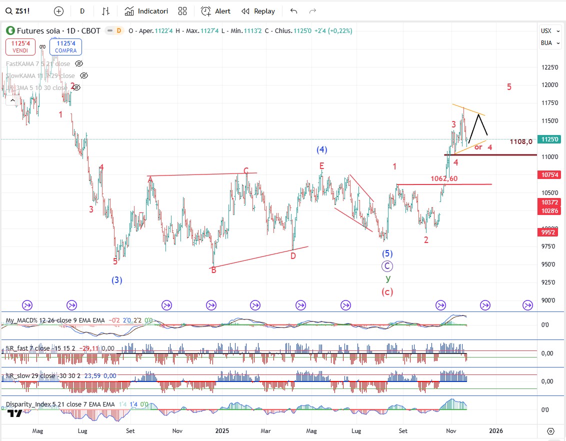566x441 pixels.
Task: Click the 1037'2 red price label
Action: click(549, 202)
